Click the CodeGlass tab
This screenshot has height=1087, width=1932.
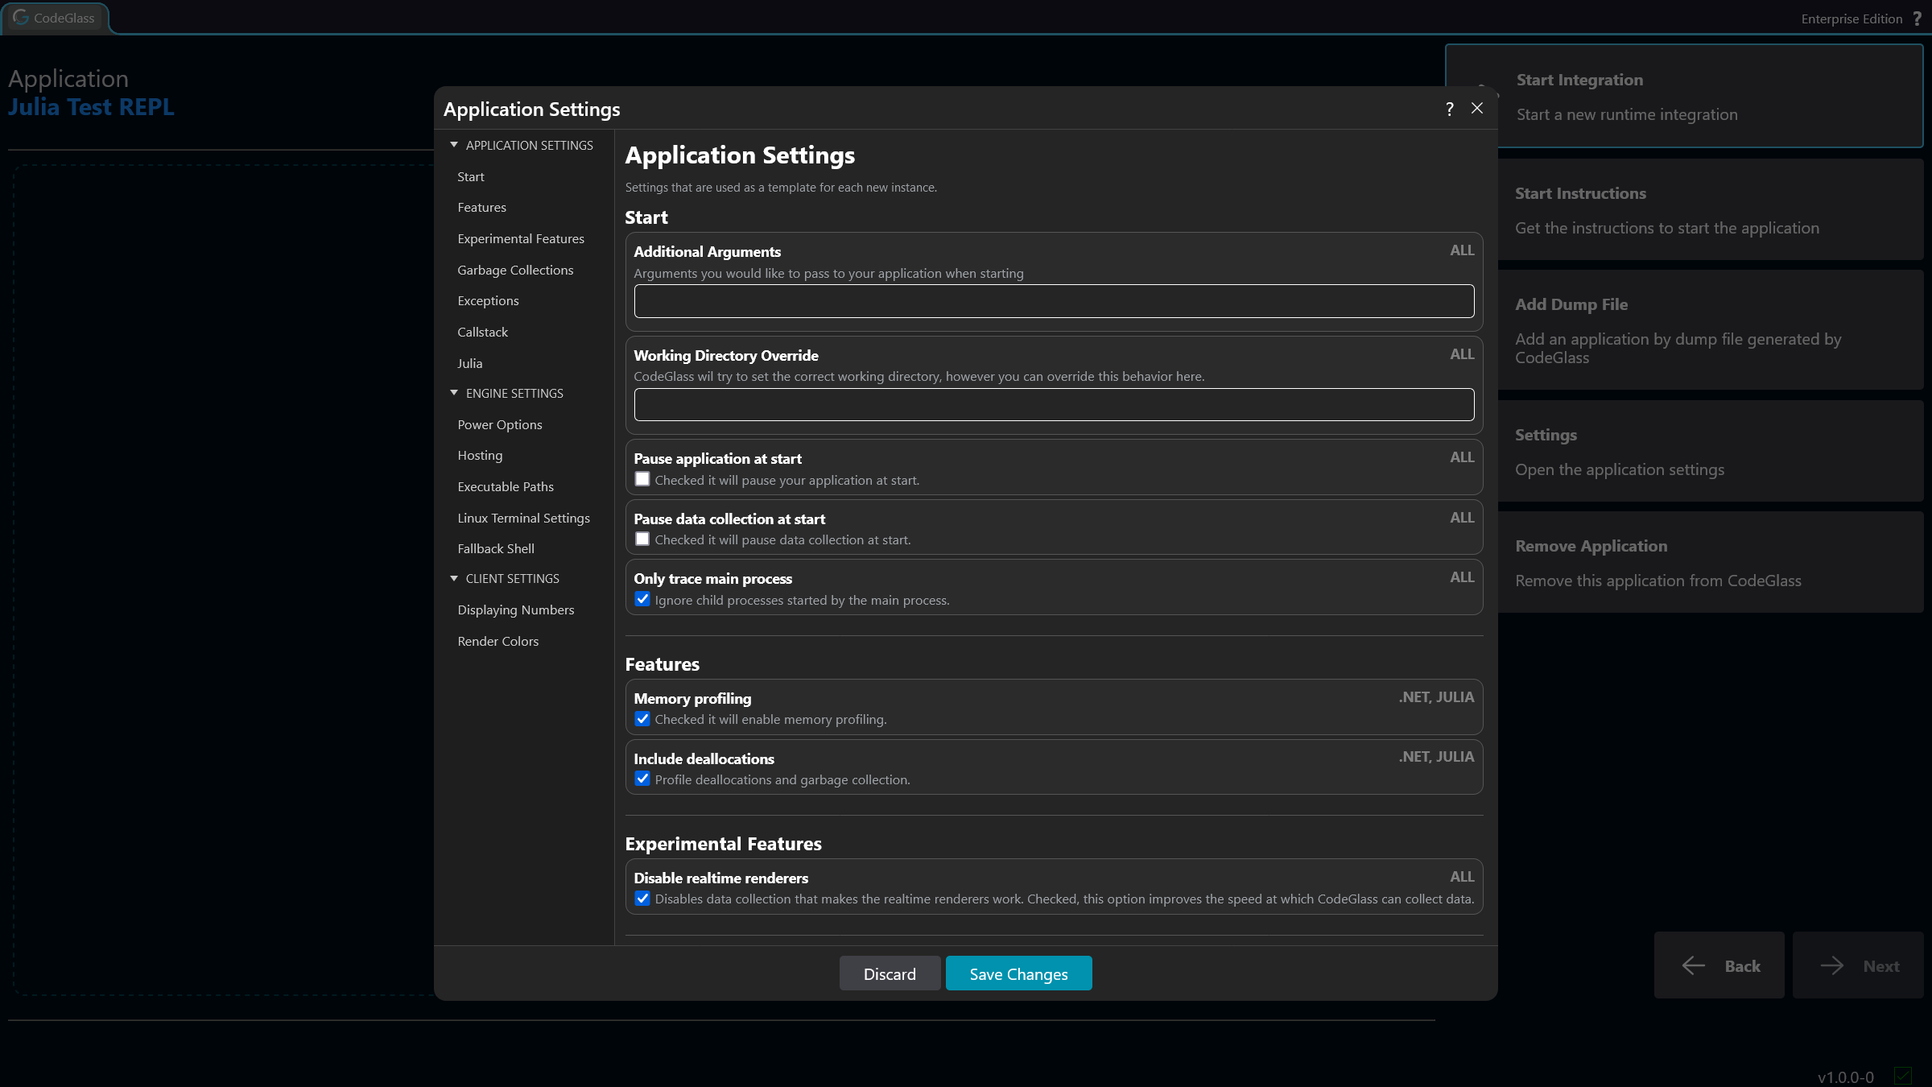55,18
